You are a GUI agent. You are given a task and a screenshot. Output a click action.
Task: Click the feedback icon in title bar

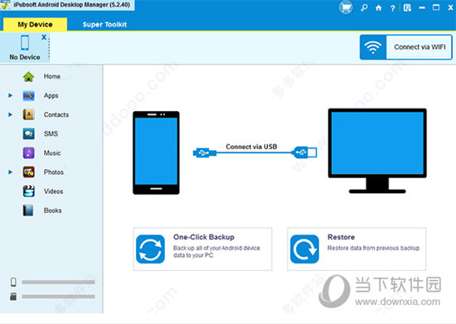[x=407, y=7]
